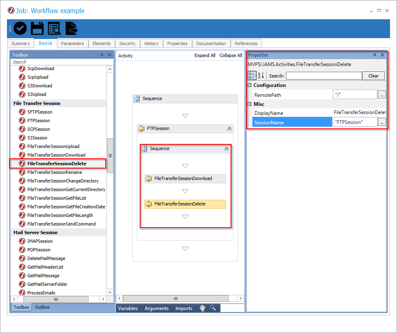This screenshot has height=333, width=397.
Task: Select SFTPSession activity in Toolbox
Action: point(40,112)
